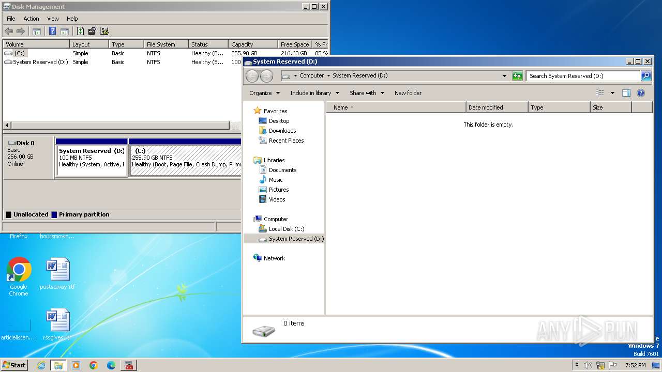Image resolution: width=662 pixels, height=372 pixels.
Task: Click the Explorer search magnifier button
Action: point(646,76)
